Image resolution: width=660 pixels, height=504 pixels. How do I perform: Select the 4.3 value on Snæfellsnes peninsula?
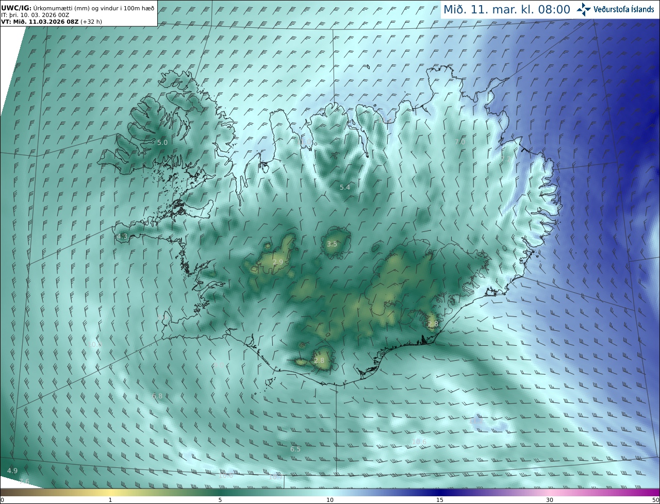122,237
